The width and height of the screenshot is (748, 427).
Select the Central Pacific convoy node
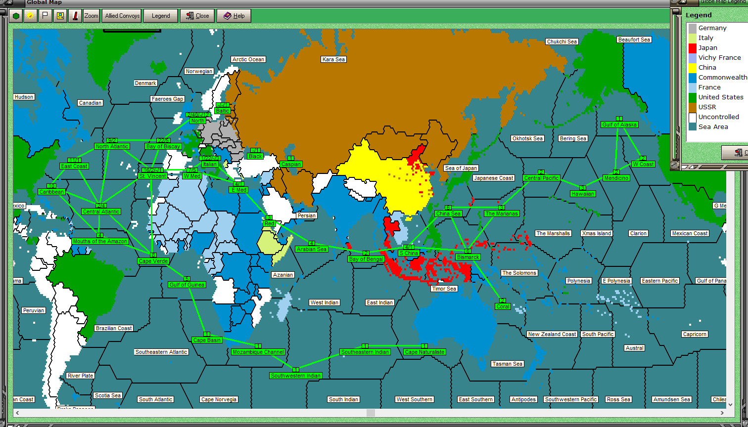pyautogui.click(x=541, y=178)
